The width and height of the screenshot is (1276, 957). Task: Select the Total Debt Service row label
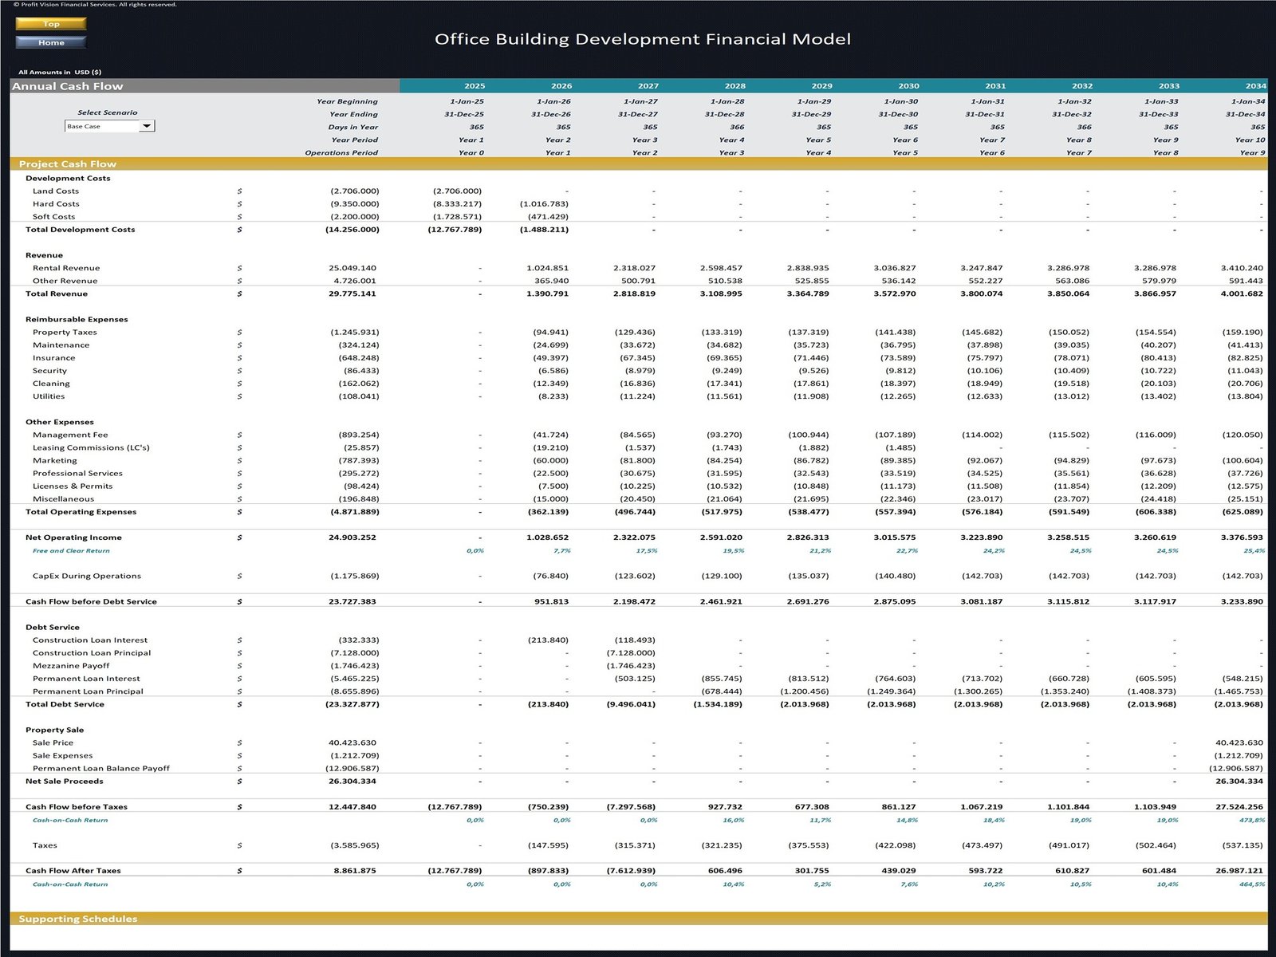tap(65, 704)
